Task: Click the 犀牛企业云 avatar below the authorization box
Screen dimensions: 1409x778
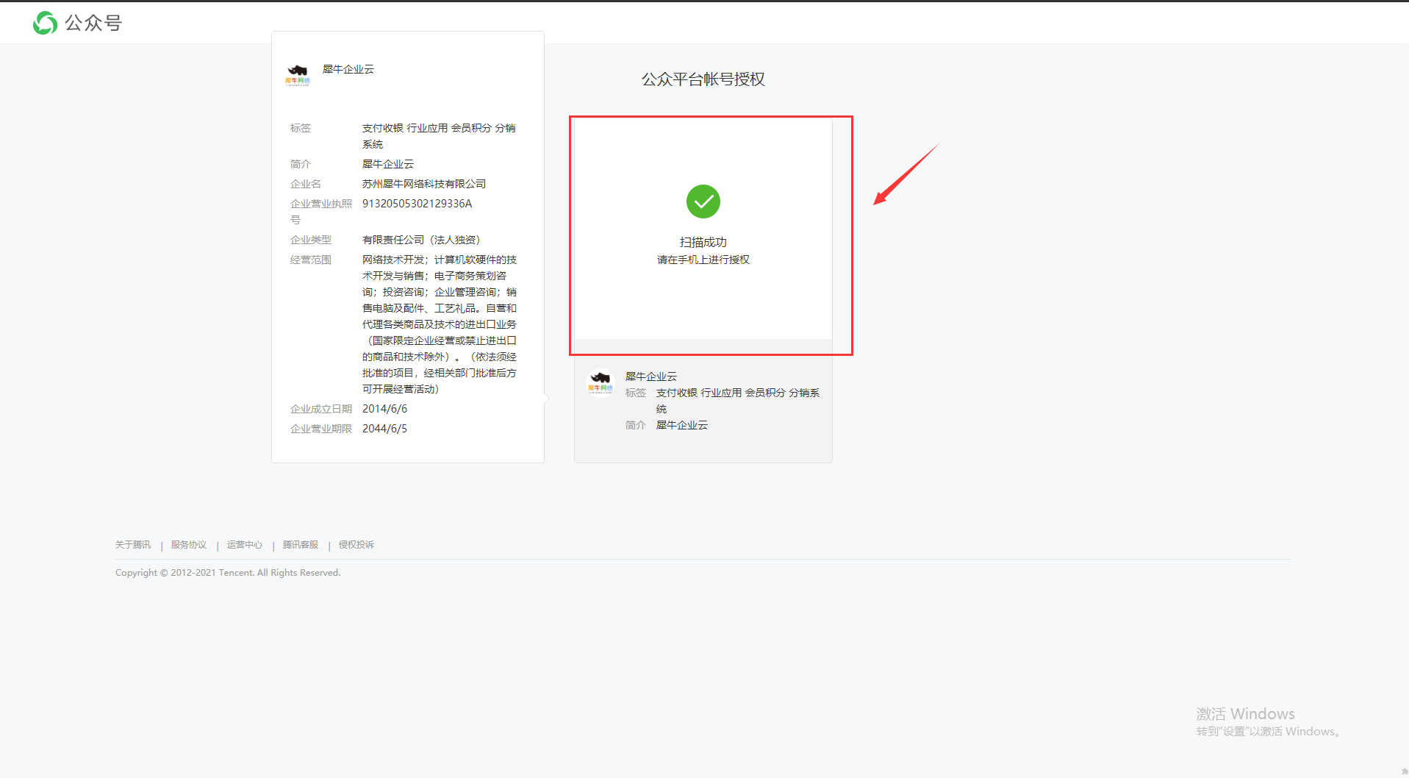Action: [600, 382]
